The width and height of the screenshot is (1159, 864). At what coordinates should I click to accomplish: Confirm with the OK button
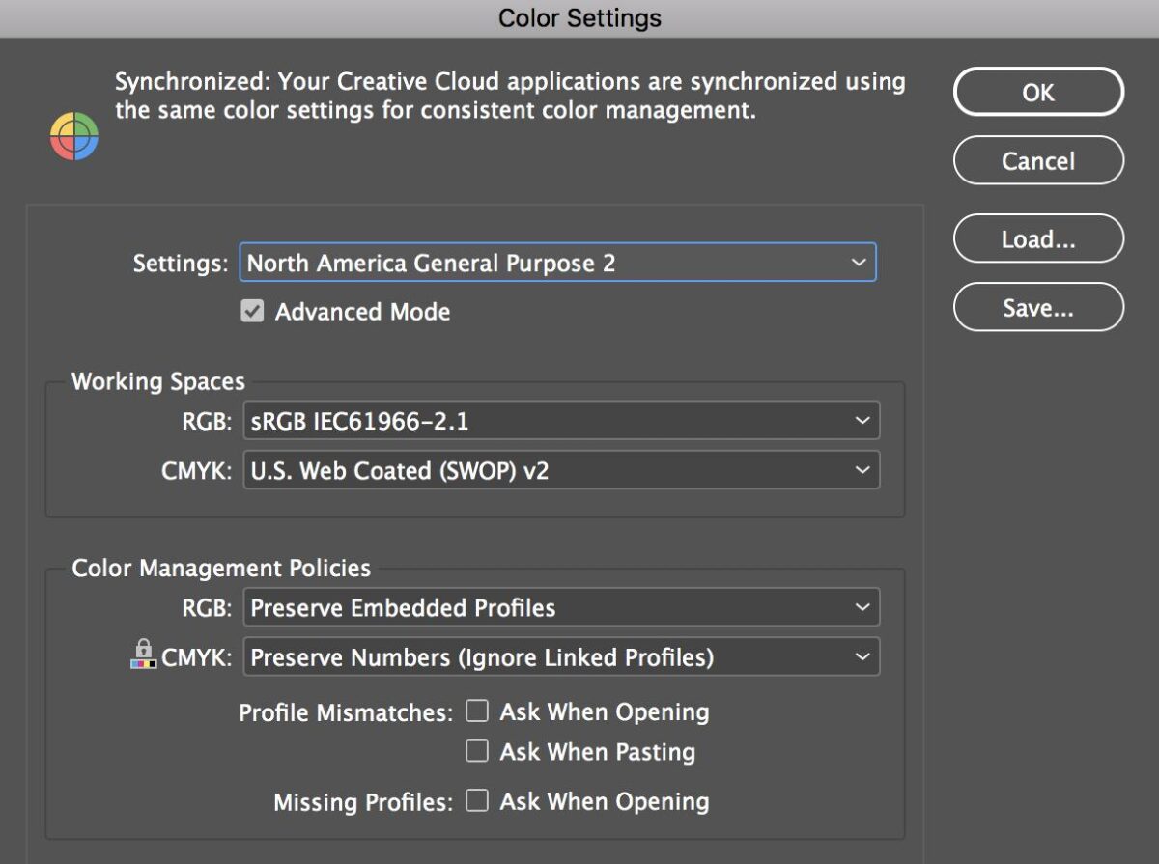pos(1038,93)
